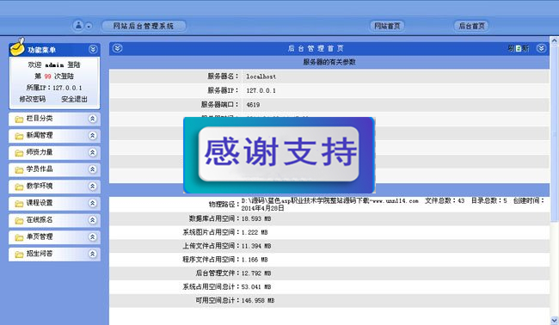This screenshot has height=325, width=559.
Task: Select the 1.166 MB program files value
Action: pos(255,260)
